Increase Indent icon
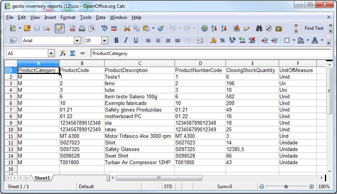The image size is (337, 194). [x=274, y=40]
